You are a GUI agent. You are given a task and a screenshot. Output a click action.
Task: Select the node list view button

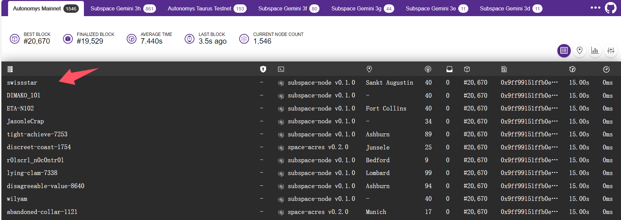click(x=564, y=51)
